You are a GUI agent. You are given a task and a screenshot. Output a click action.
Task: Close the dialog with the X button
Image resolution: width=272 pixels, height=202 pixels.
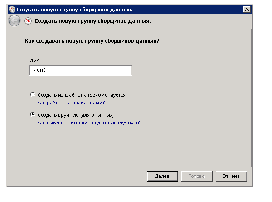[x=247, y=10]
